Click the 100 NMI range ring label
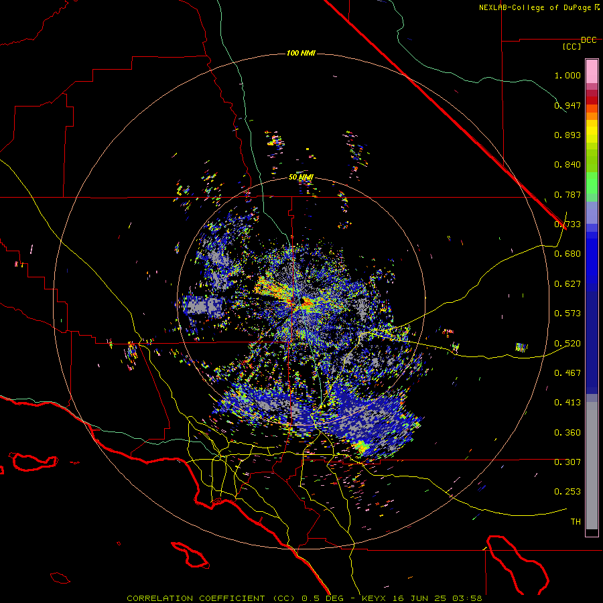This screenshot has height=603, width=603. tap(301, 53)
